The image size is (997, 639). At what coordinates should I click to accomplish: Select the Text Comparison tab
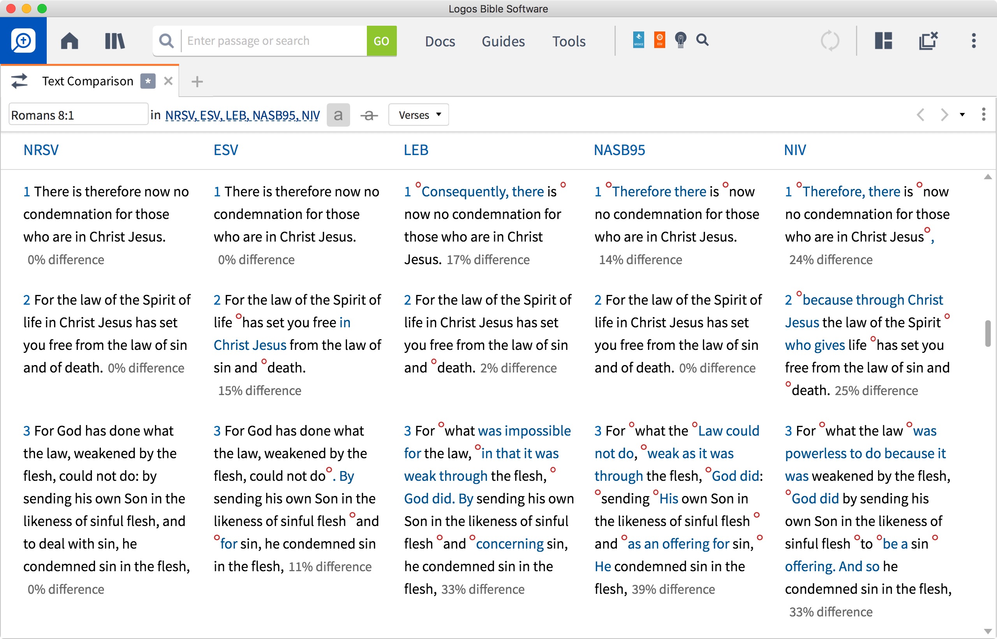click(88, 81)
